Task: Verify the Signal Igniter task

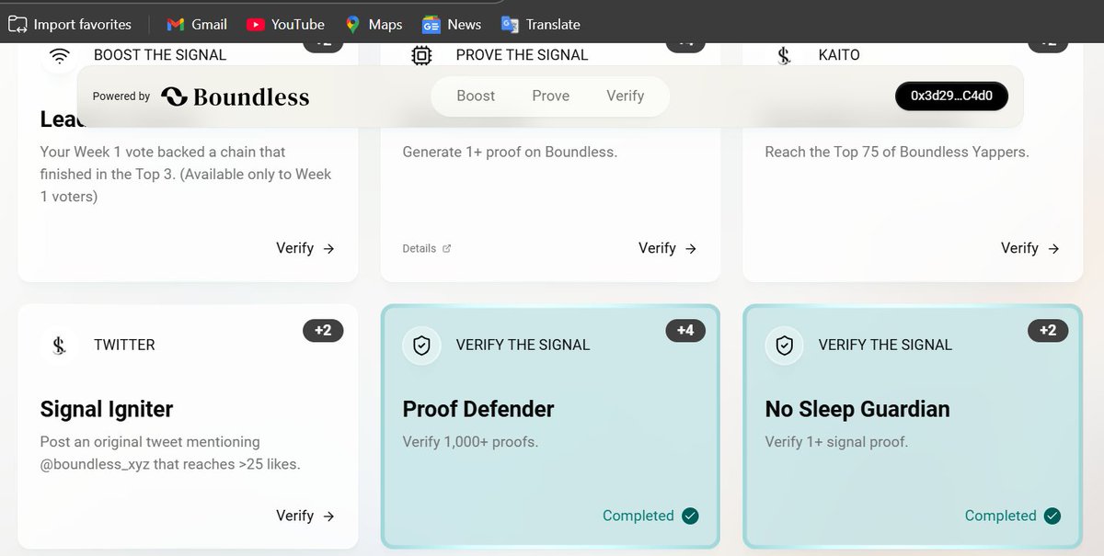Action: [x=305, y=516]
